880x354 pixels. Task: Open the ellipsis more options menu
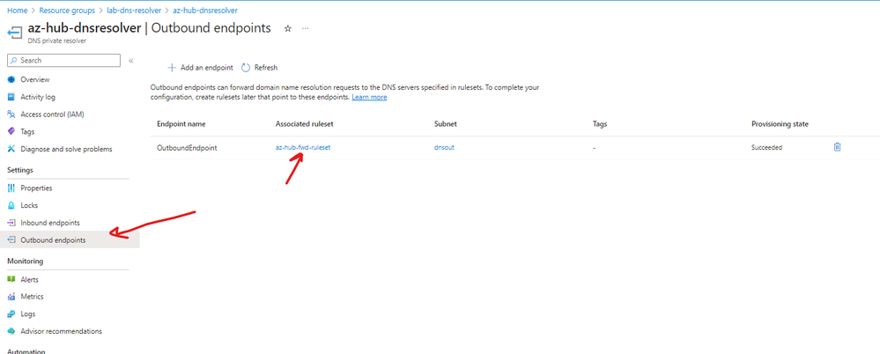click(306, 28)
